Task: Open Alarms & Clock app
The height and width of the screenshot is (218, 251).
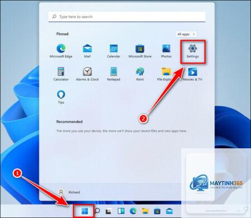Action: (x=87, y=74)
